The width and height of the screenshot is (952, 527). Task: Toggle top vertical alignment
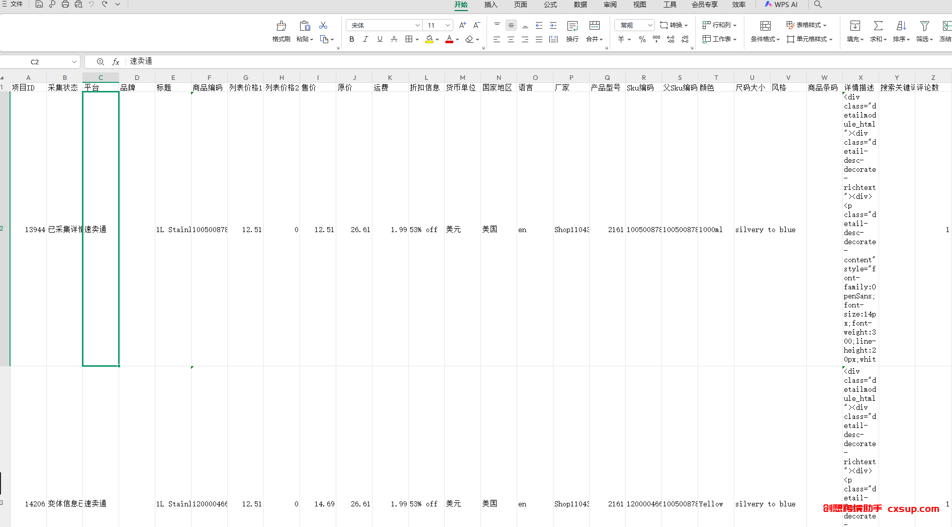coord(497,25)
